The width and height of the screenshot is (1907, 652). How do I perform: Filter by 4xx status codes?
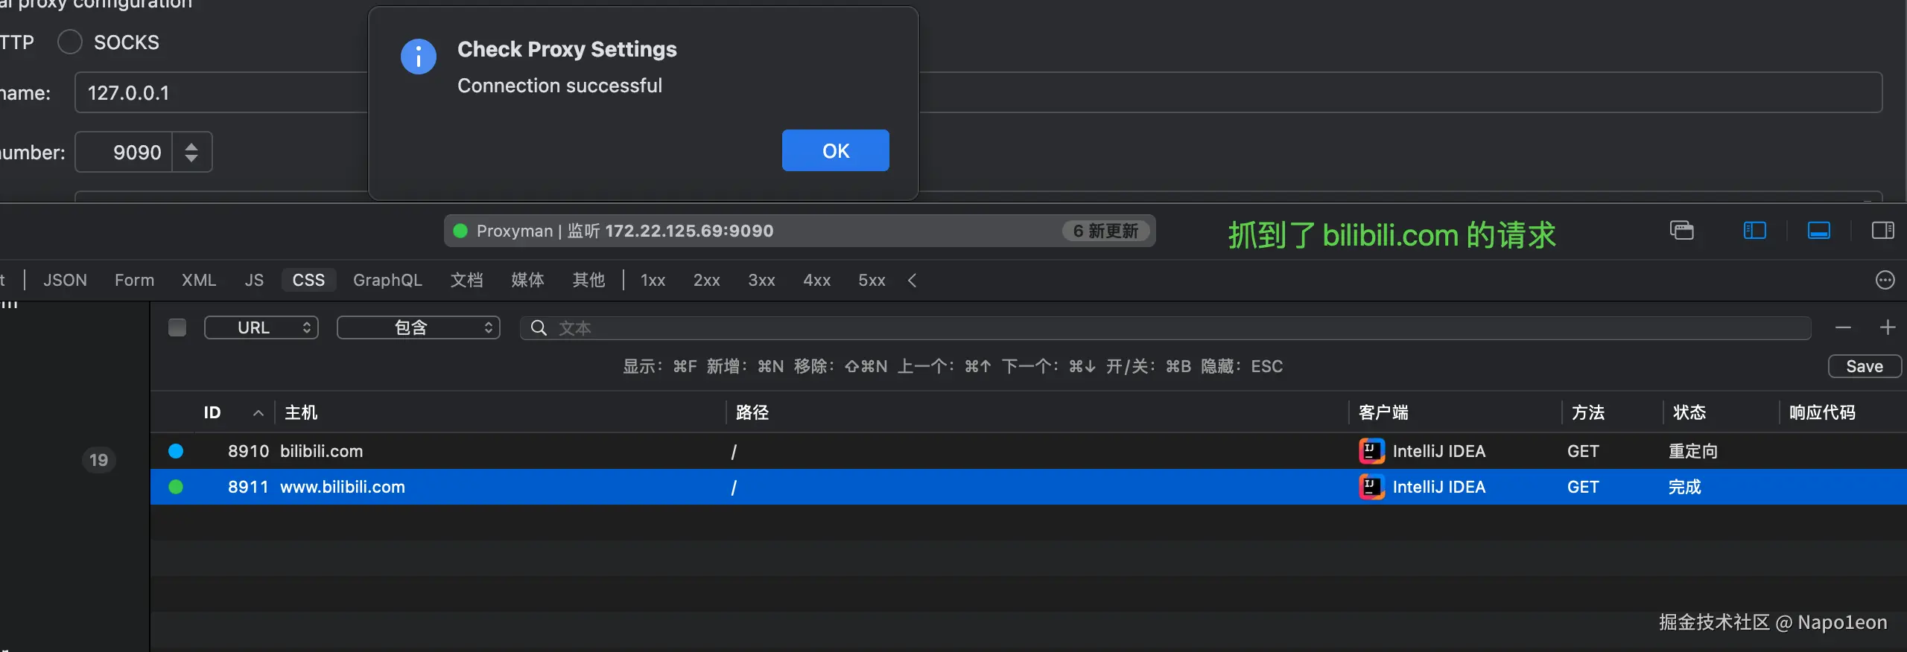point(816,280)
